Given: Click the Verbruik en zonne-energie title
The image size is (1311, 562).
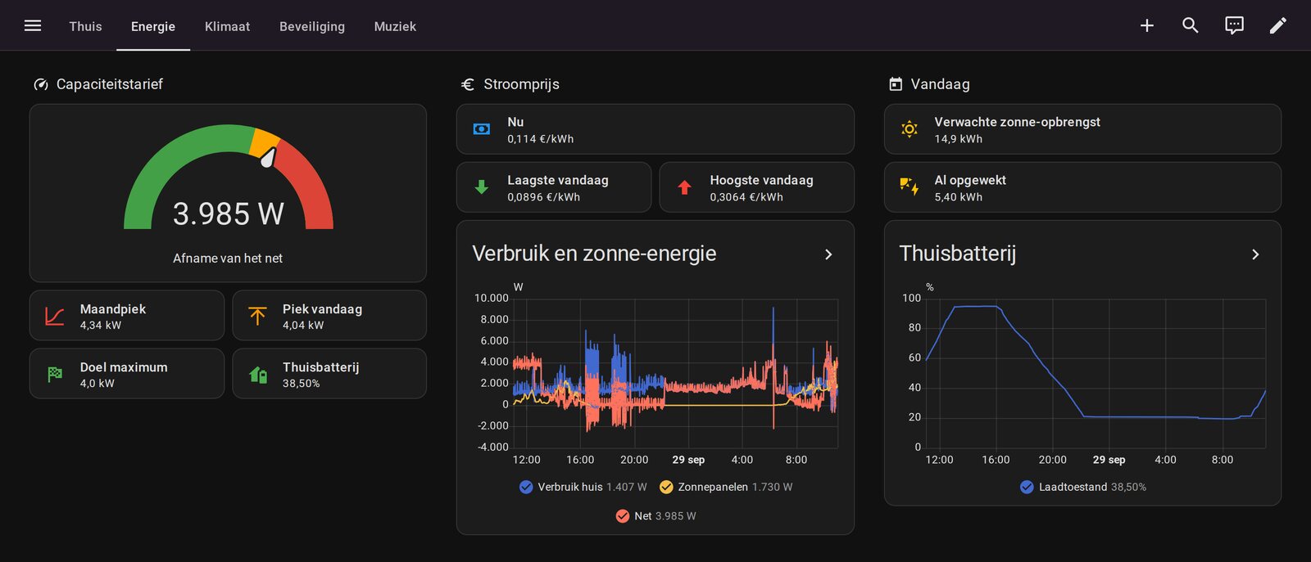Looking at the screenshot, I should (x=594, y=254).
